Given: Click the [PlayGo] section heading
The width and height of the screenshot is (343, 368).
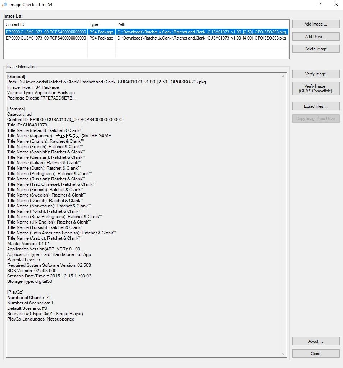Looking at the screenshot, I should pos(15,293).
